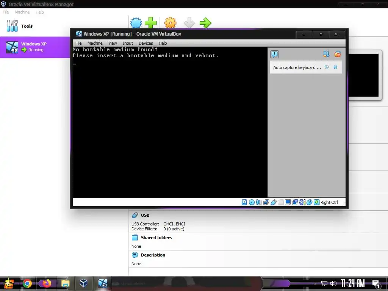Image resolution: width=388 pixels, height=291 pixels.
Task: Click the notification order toggle icon
Action: click(326, 54)
